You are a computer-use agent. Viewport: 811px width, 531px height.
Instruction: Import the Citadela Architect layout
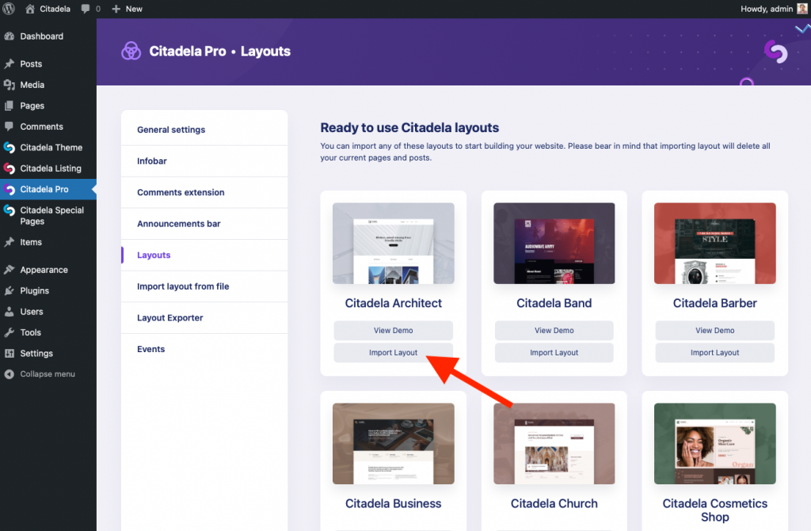(x=393, y=352)
